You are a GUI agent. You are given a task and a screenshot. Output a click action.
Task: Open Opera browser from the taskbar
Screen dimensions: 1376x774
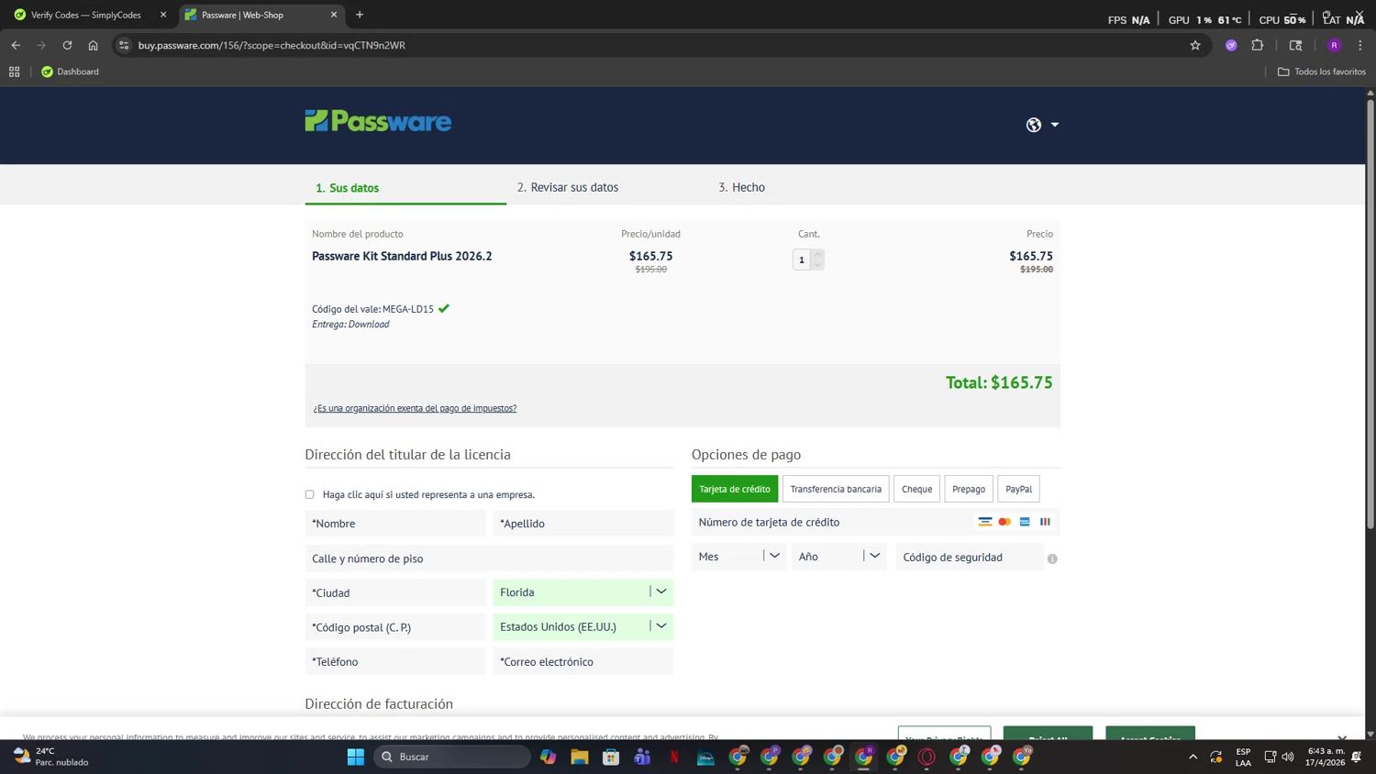[x=927, y=757]
